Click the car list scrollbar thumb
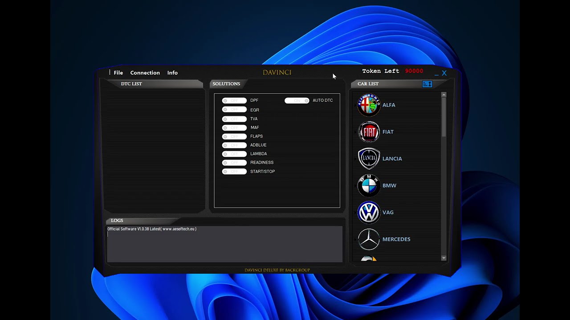 444,116
